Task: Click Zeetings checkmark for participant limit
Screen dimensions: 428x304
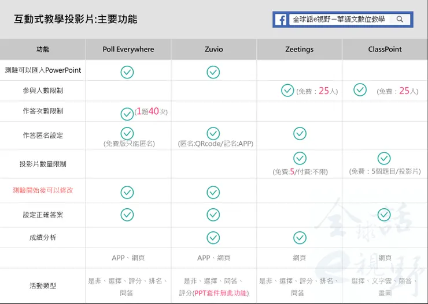Action: [287, 91]
